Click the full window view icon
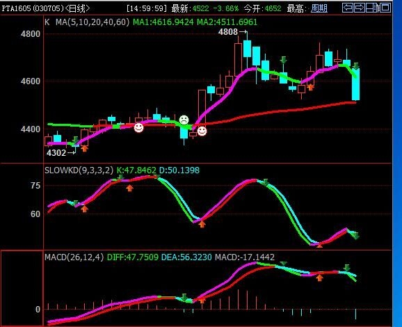 tap(385, 8)
